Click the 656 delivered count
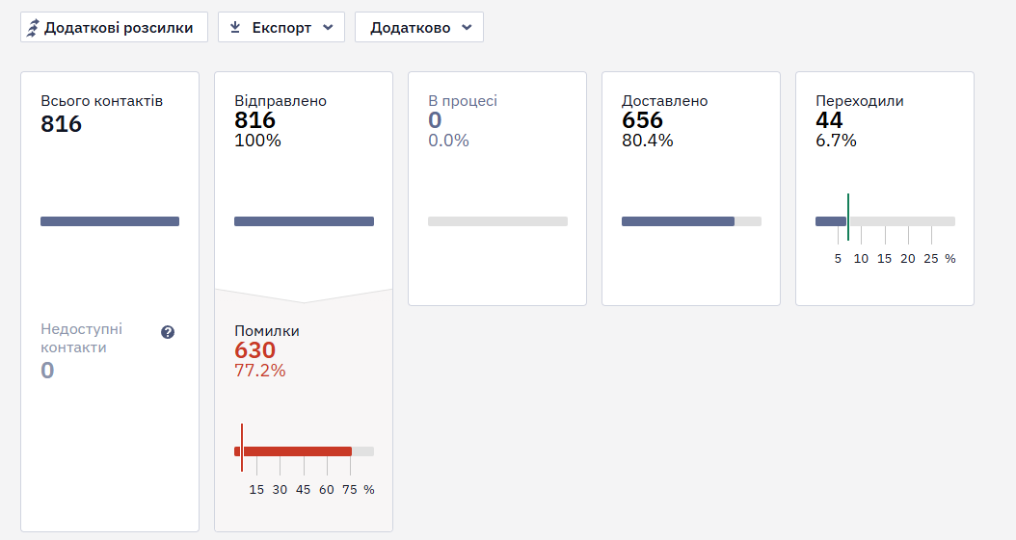 (x=643, y=119)
